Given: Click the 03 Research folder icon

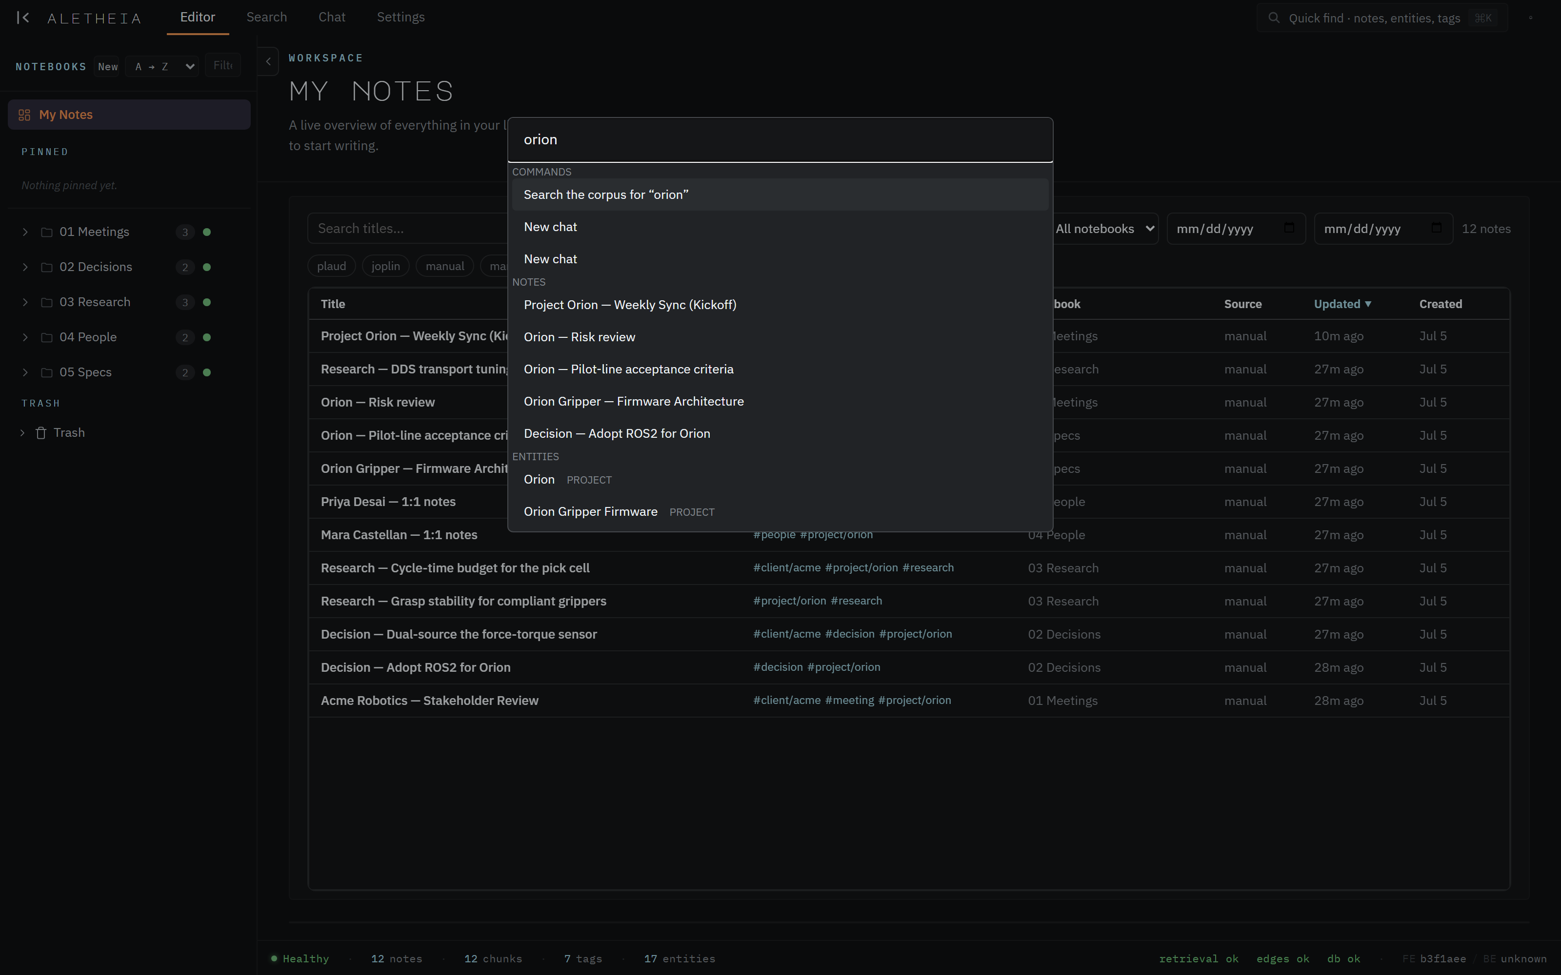Looking at the screenshot, I should coord(46,302).
